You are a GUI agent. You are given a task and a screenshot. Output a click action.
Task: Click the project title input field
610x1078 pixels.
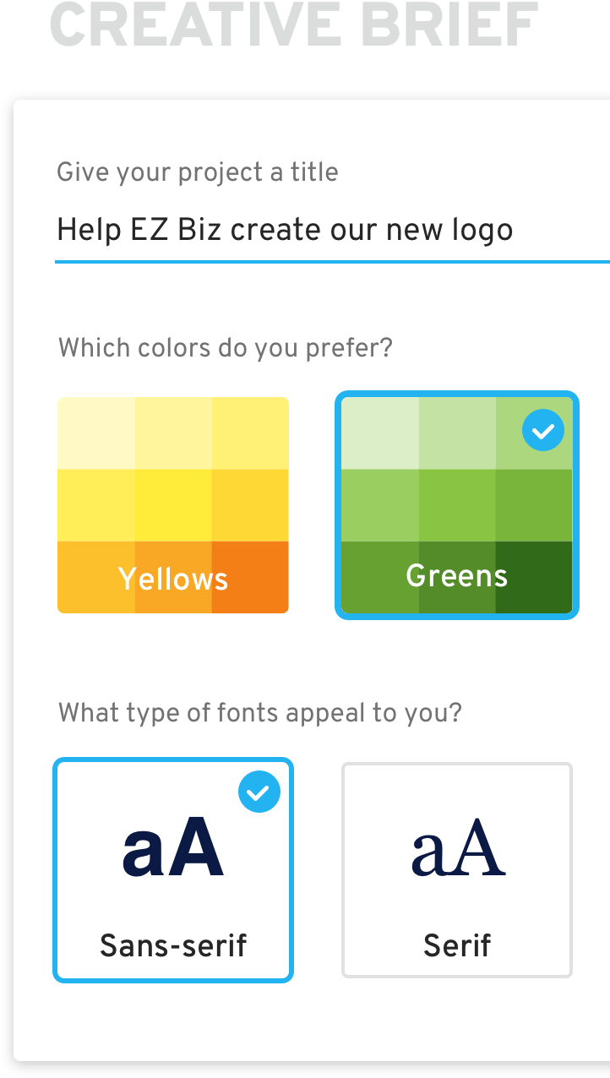click(x=285, y=230)
